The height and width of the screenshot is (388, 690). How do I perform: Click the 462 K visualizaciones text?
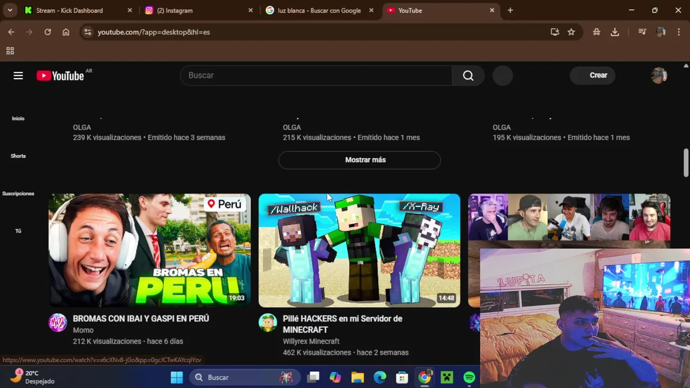click(x=317, y=353)
